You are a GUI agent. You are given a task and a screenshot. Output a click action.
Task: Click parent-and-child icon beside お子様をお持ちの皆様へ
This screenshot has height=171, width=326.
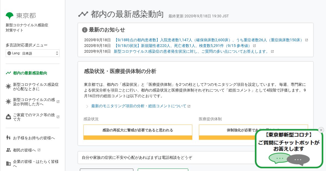(8, 138)
